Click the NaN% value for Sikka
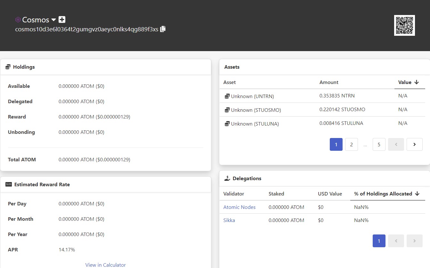The height and width of the screenshot is (268, 430). (361, 220)
